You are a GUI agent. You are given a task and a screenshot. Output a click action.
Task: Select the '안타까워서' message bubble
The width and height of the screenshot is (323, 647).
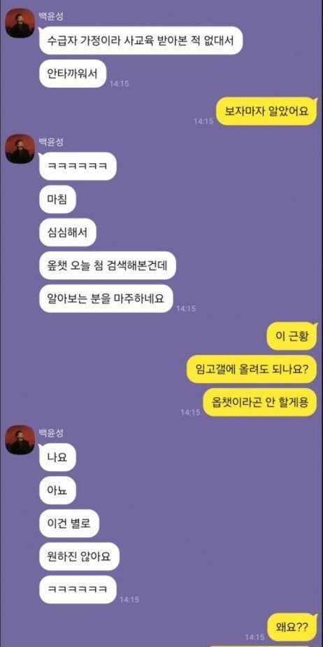(x=73, y=74)
